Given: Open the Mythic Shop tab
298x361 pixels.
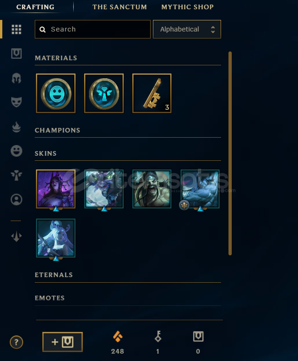Looking at the screenshot, I should click(187, 7).
